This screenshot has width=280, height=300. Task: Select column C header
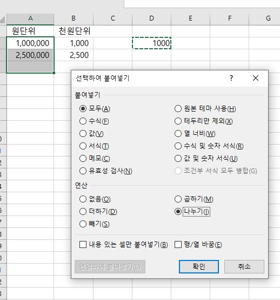(x=113, y=18)
